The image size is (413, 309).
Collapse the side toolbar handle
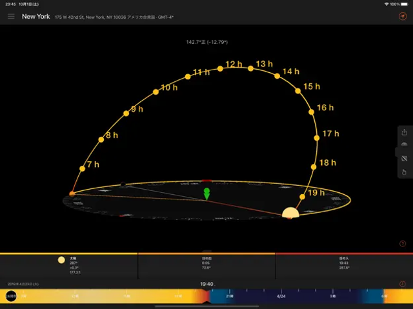coord(396,152)
